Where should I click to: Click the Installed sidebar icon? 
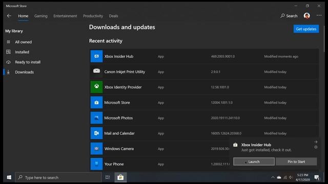(8, 52)
